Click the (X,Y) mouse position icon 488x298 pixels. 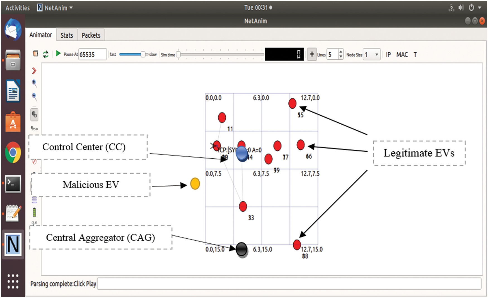click(x=34, y=222)
